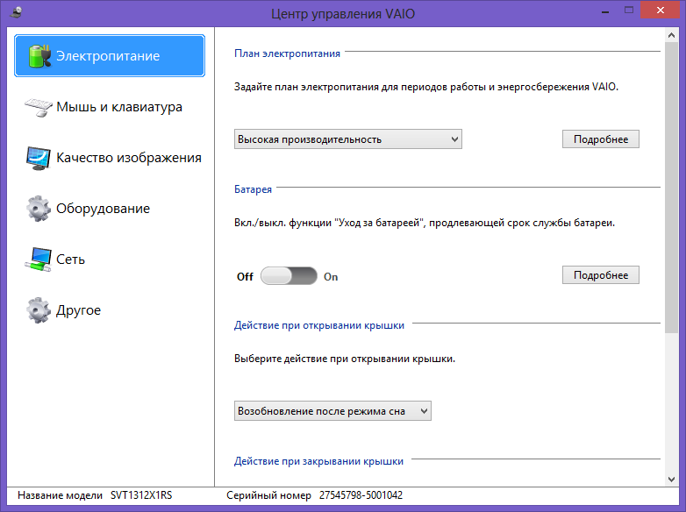The image size is (686, 512).
Task: Click the monitor icon for Качество изображения
Action: tap(39, 159)
